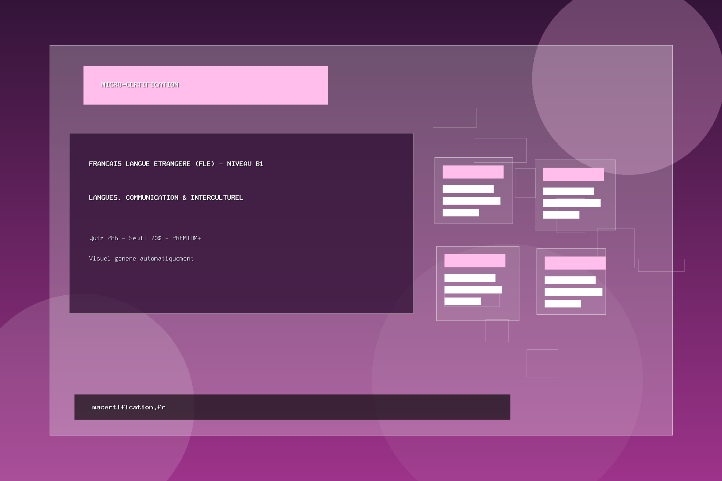
Task: Click the Langues, Communication & Interculturel category text
Action: pyautogui.click(x=166, y=197)
